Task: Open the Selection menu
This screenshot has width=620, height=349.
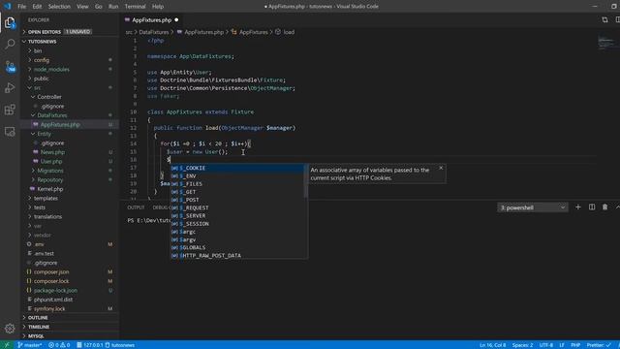Action: pyautogui.click(x=59, y=7)
